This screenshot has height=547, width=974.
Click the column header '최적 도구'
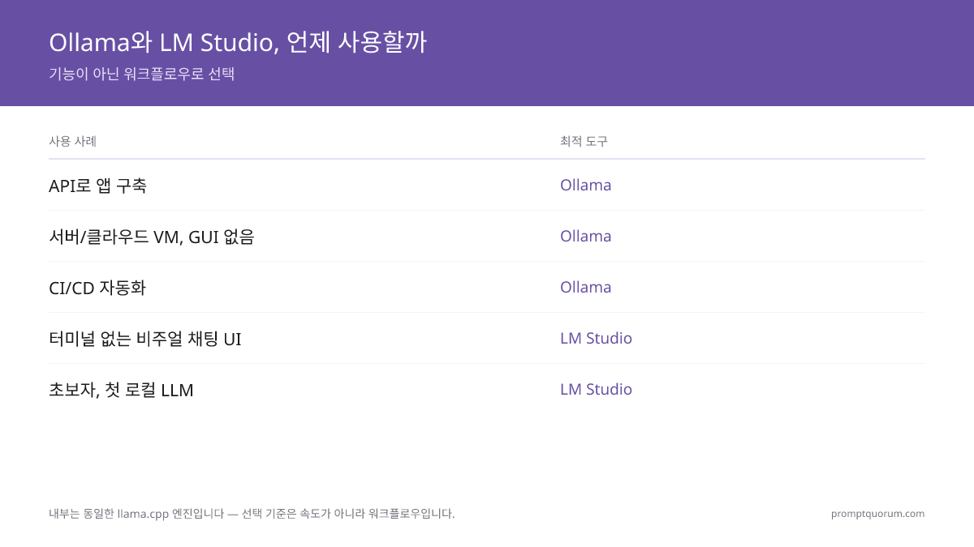pos(584,141)
